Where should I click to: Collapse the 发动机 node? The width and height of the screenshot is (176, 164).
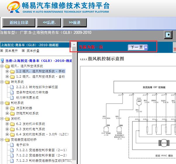click(2, 118)
